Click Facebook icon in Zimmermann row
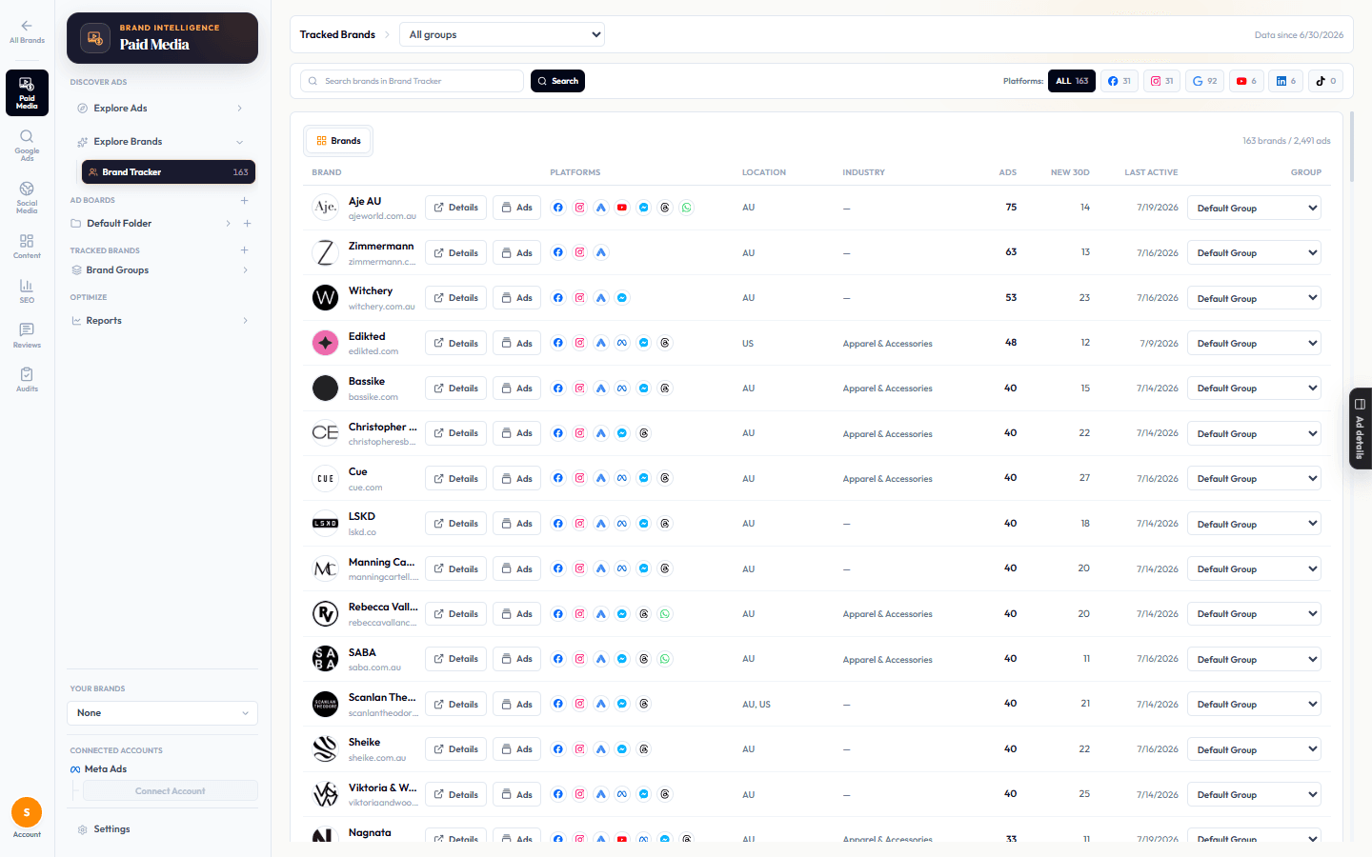 [558, 252]
